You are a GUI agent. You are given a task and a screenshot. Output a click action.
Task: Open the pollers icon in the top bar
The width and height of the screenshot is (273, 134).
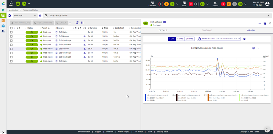pyautogui.click(x=11, y=3)
